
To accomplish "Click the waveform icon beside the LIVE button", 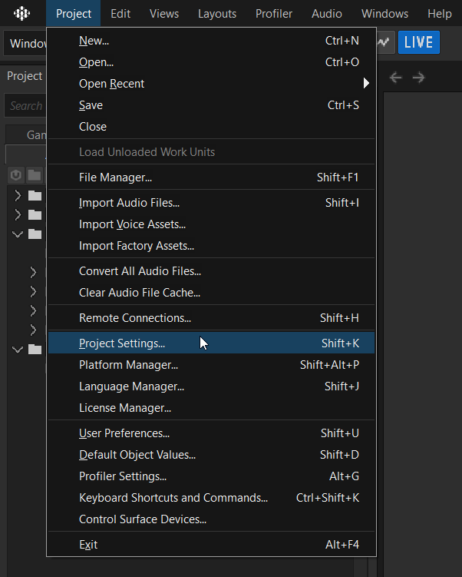I will pos(384,42).
